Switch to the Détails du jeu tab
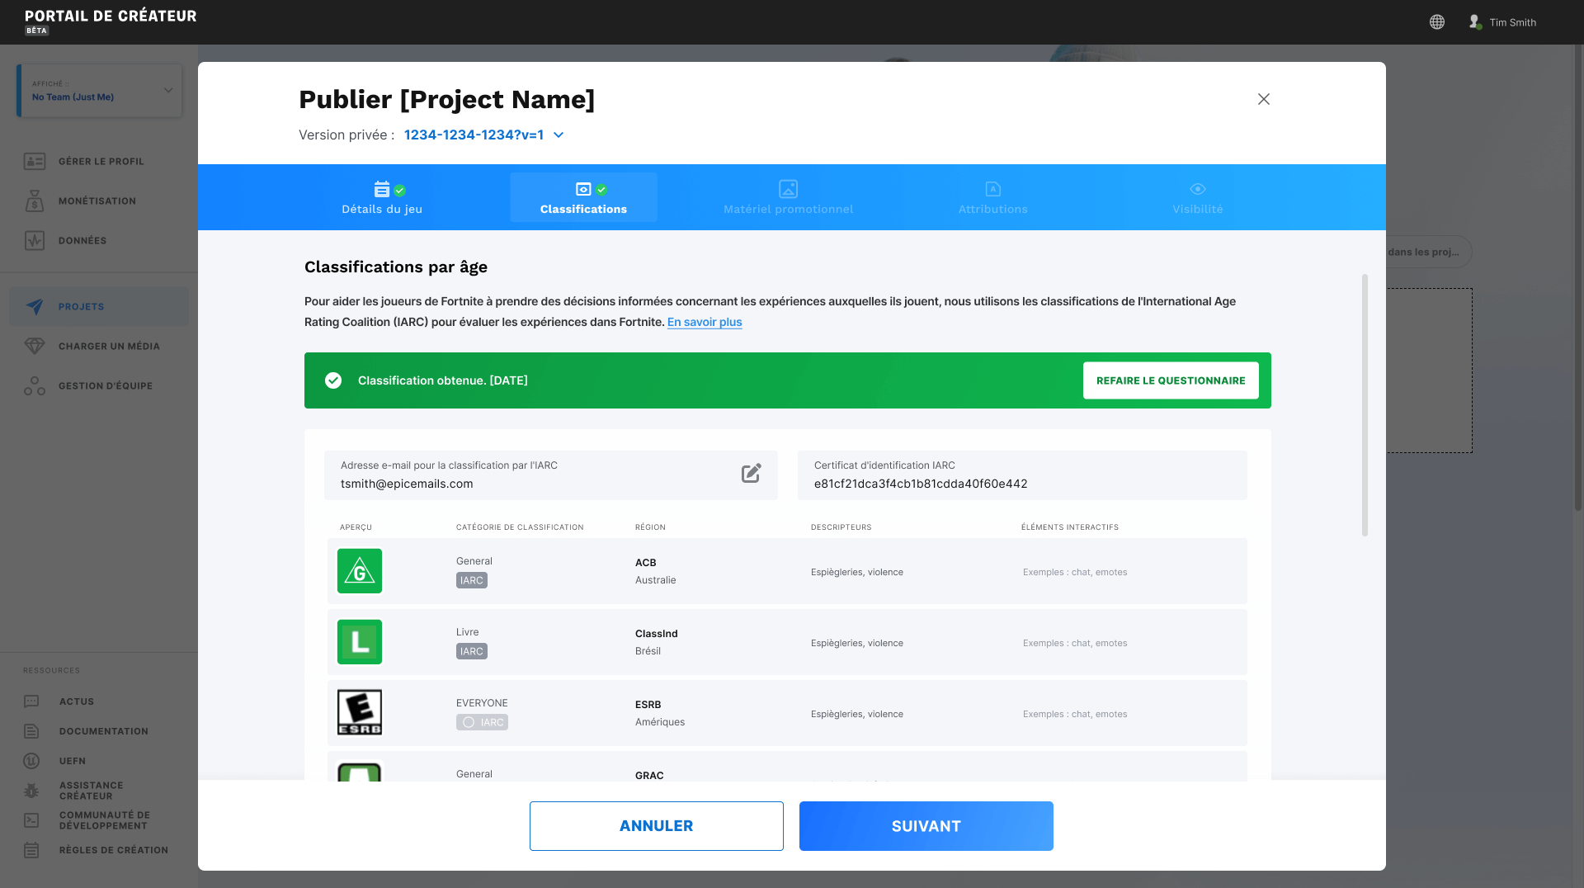Viewport: 1584px width, 888px height. click(x=382, y=197)
